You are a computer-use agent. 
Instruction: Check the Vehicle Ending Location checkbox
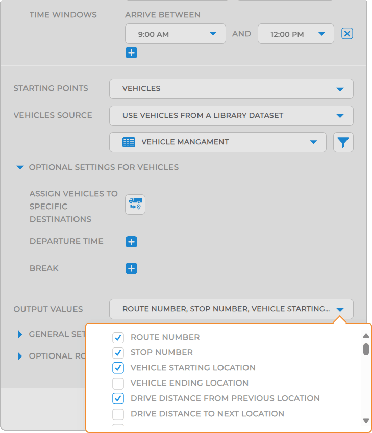[x=118, y=384]
